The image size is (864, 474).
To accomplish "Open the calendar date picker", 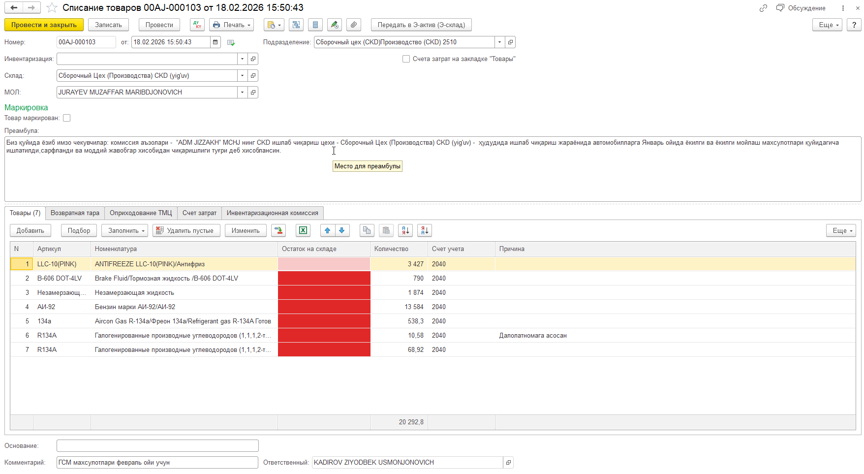I will point(216,42).
